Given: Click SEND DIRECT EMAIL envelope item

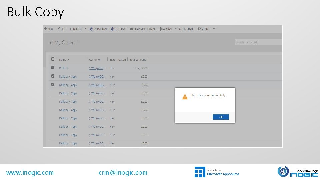Looking at the screenshot, I should [x=143, y=29].
